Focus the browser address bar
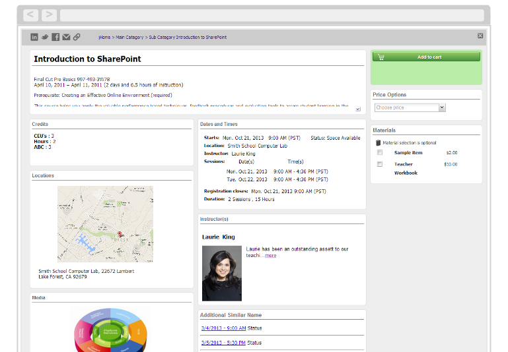The height and width of the screenshot is (352, 508). tap(272, 15)
